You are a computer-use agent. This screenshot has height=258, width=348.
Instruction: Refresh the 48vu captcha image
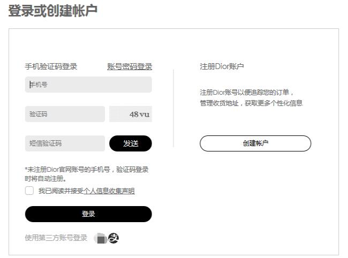pos(131,114)
